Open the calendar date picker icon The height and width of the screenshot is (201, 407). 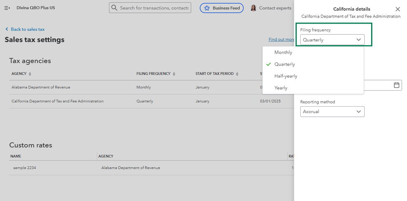point(396,85)
